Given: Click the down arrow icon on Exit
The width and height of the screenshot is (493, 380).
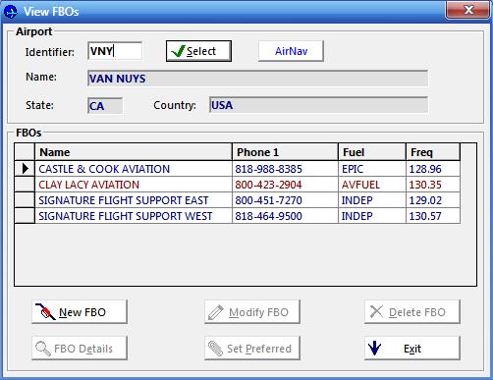Looking at the screenshot, I should coord(374,349).
